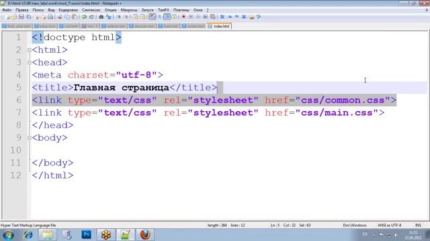This screenshot has height=241, width=430.
Task: Open the Окна menu
Action: [198, 10]
